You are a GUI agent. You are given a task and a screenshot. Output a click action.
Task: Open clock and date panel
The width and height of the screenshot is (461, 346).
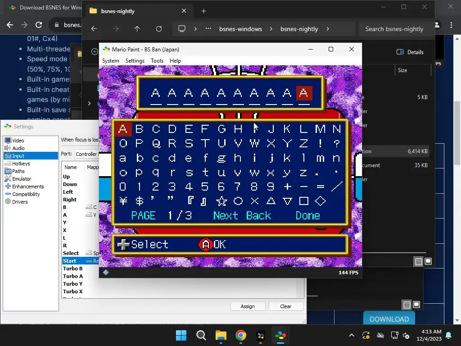pos(429,335)
